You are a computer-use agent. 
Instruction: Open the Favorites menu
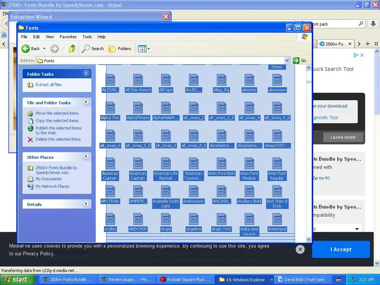(68, 37)
